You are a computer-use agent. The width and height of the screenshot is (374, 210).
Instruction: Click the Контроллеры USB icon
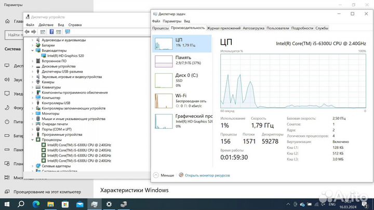point(38,103)
